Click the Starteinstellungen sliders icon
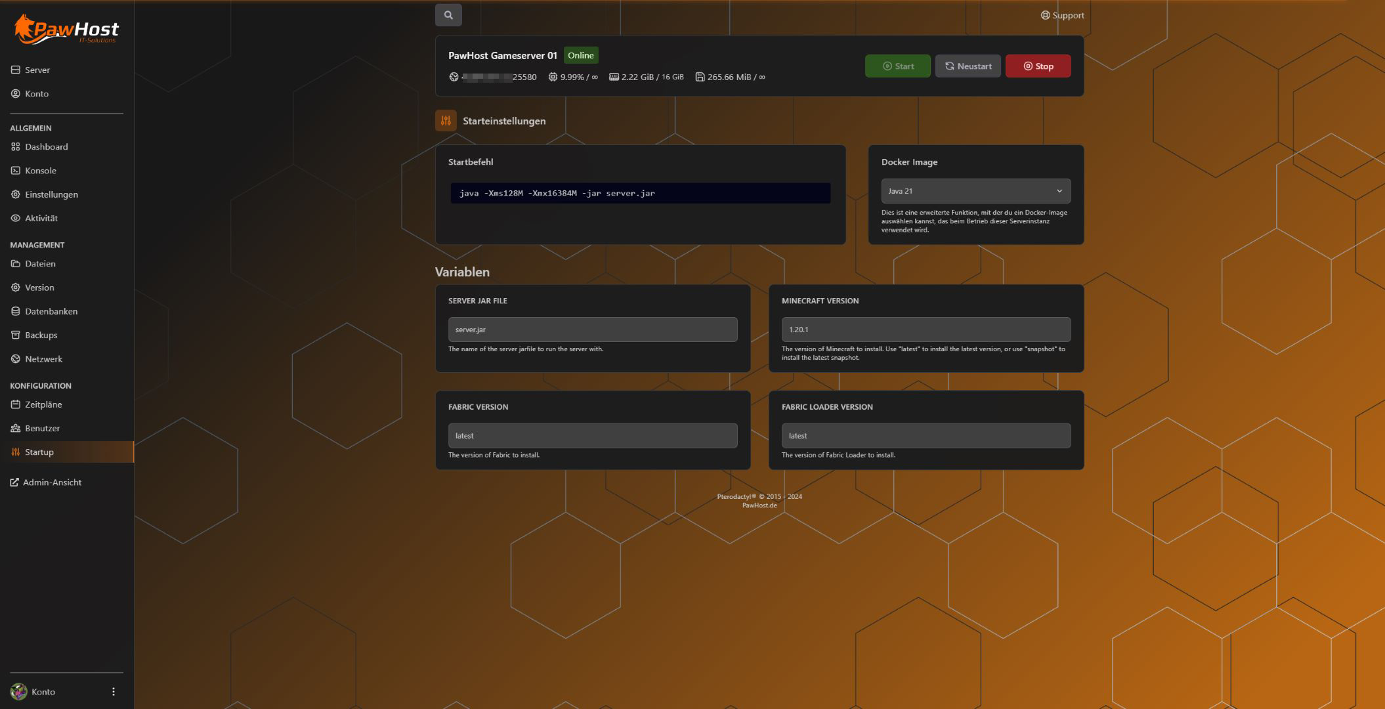This screenshot has width=1385, height=709. coord(446,121)
